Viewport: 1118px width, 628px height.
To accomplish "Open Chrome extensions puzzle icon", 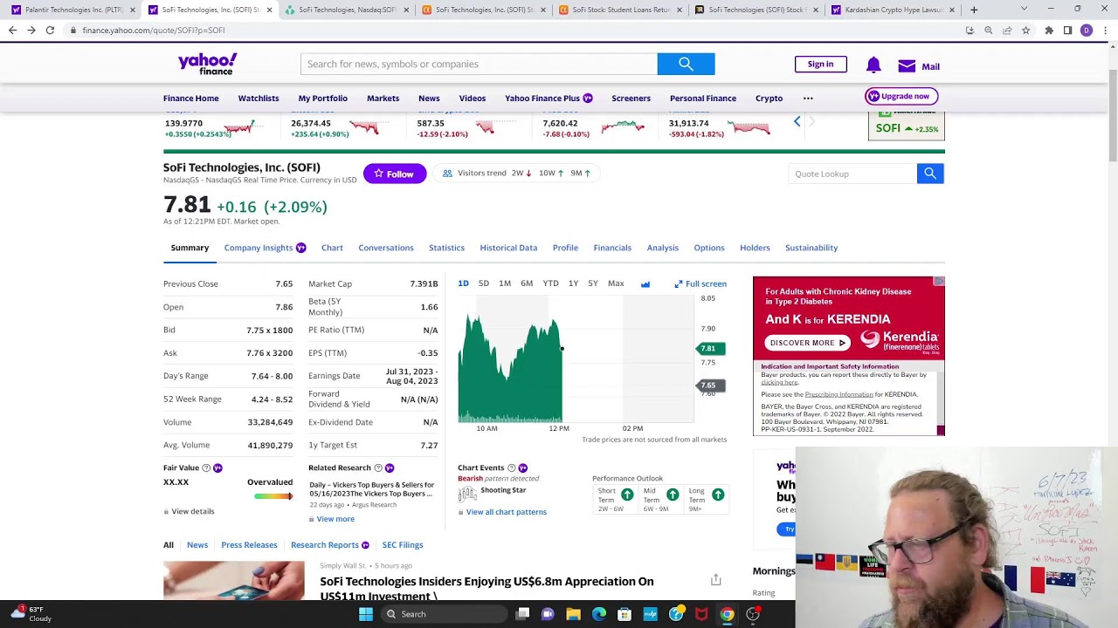I will pos(1049,30).
